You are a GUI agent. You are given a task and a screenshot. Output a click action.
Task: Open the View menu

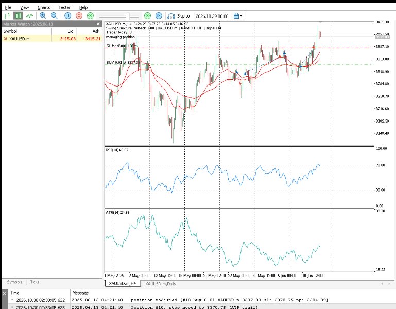(x=25, y=7)
